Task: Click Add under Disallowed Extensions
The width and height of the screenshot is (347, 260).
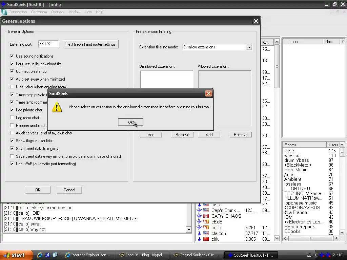Action: tap(151, 135)
